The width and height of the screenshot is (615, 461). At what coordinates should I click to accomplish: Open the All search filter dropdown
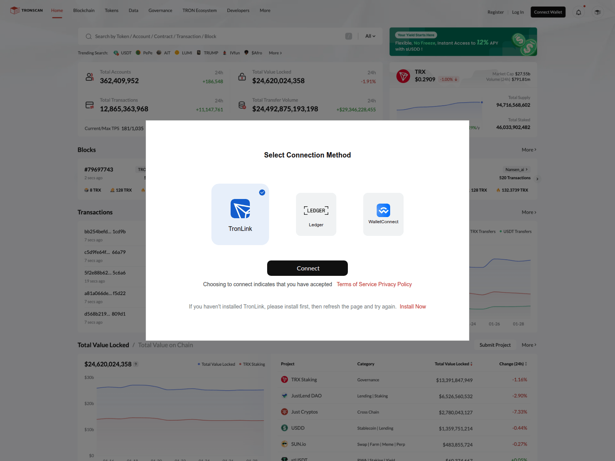tap(369, 36)
